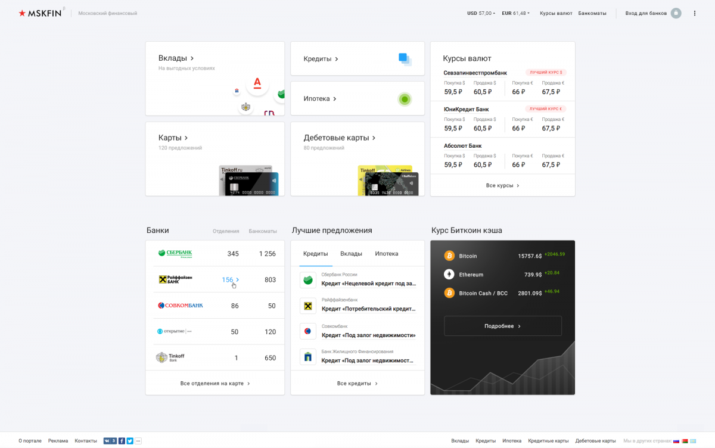Click the Открытие bank logo in the Банки list
The height and width of the screenshot is (448, 715).
coord(175,331)
